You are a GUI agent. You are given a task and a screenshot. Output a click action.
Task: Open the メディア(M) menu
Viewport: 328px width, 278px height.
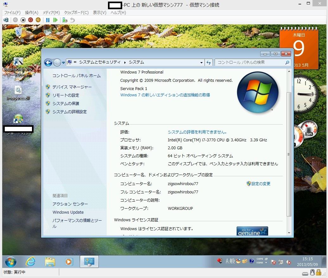(x=51, y=13)
